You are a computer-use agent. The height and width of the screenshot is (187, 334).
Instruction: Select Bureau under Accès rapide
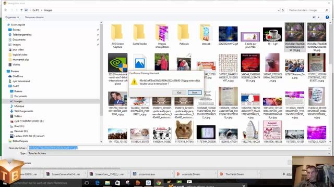pyautogui.click(x=16, y=30)
